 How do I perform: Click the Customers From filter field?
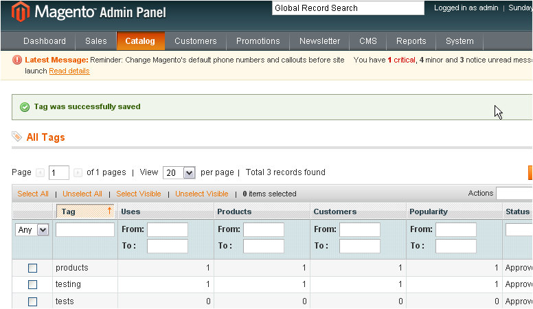[360, 230]
